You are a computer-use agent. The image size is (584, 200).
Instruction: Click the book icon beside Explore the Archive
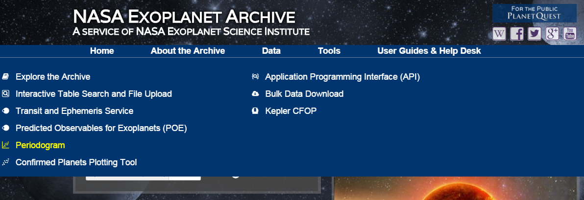tap(5, 77)
